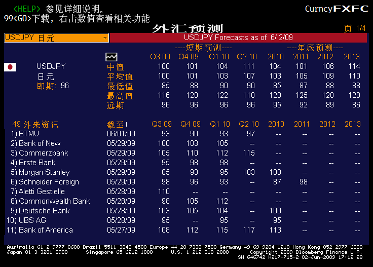Click the USDJPY Forecasts red banner
This screenshot has height=267, width=373.
(x=238, y=38)
